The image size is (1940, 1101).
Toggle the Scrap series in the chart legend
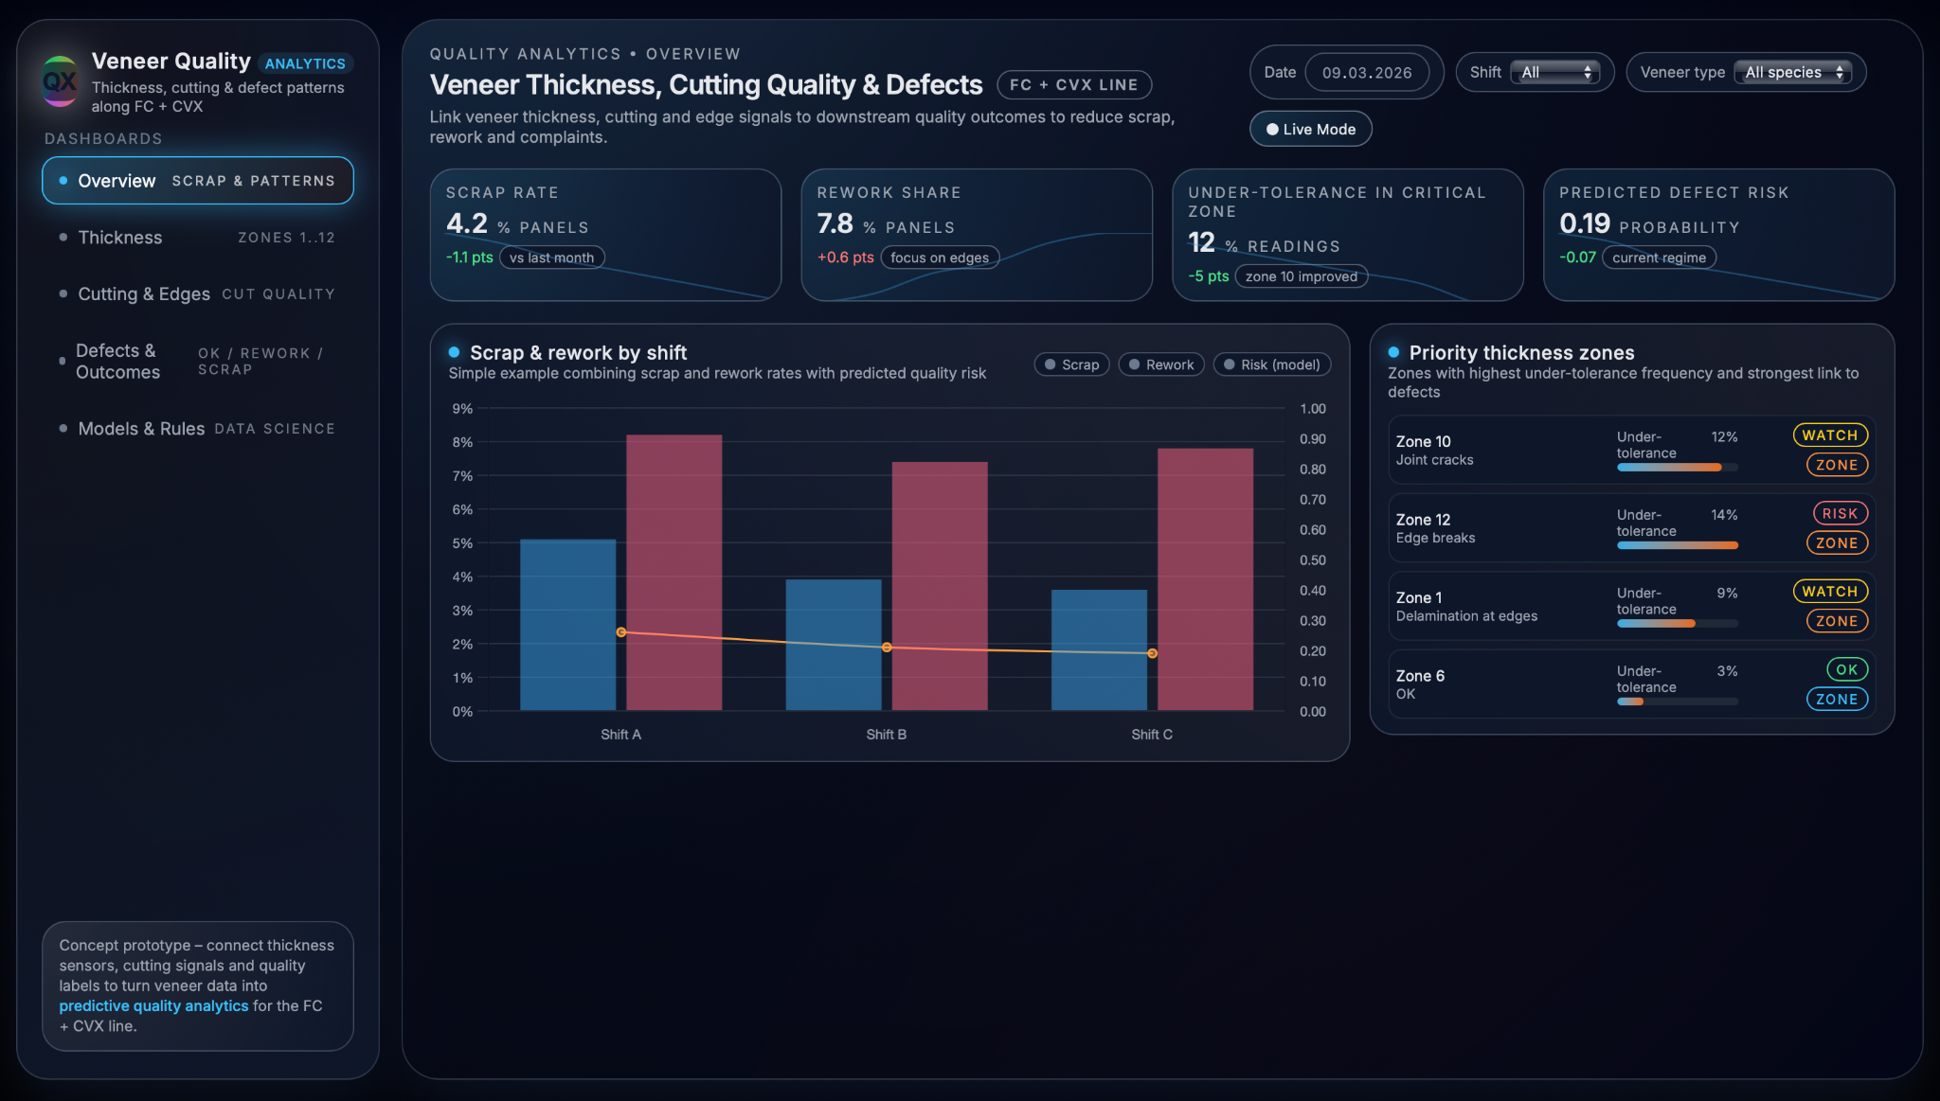coord(1071,364)
